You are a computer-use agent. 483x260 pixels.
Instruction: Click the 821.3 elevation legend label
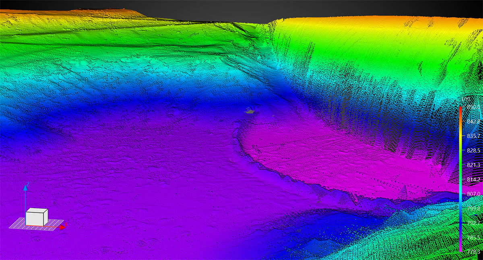tap(474, 165)
